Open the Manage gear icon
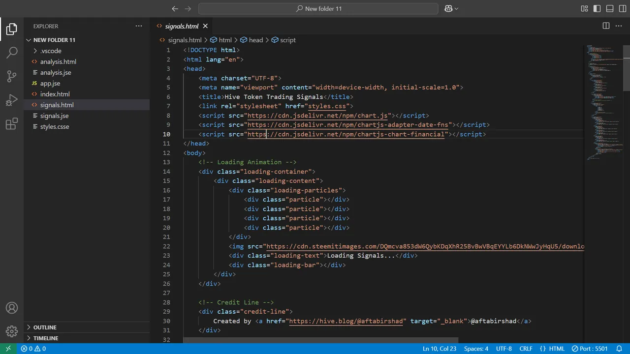This screenshot has width=630, height=354. point(12,331)
